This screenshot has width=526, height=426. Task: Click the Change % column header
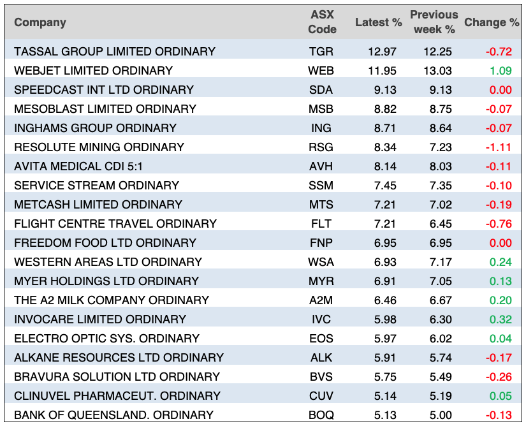[x=491, y=22]
